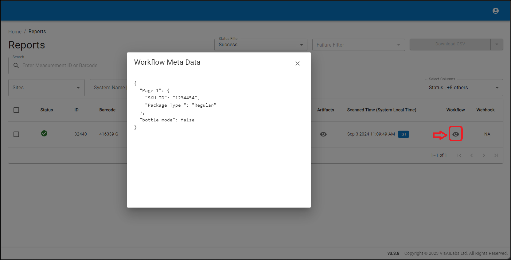
Task: Sort by the Status column header
Action: click(47, 110)
